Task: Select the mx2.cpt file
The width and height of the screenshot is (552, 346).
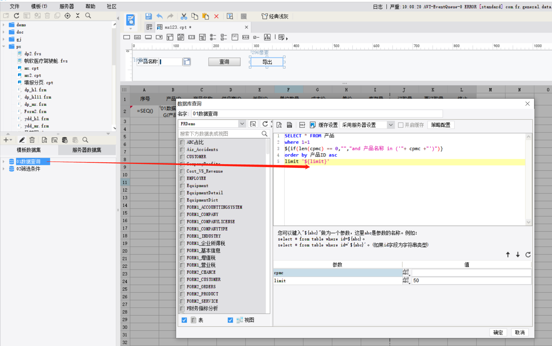Action: (33, 75)
